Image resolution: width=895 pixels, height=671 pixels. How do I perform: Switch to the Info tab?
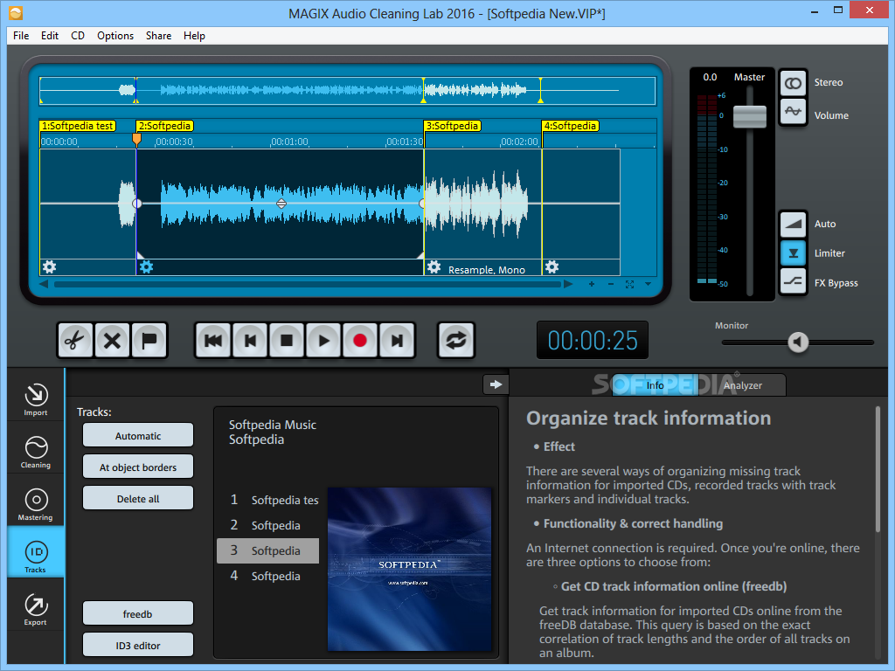[x=655, y=385]
